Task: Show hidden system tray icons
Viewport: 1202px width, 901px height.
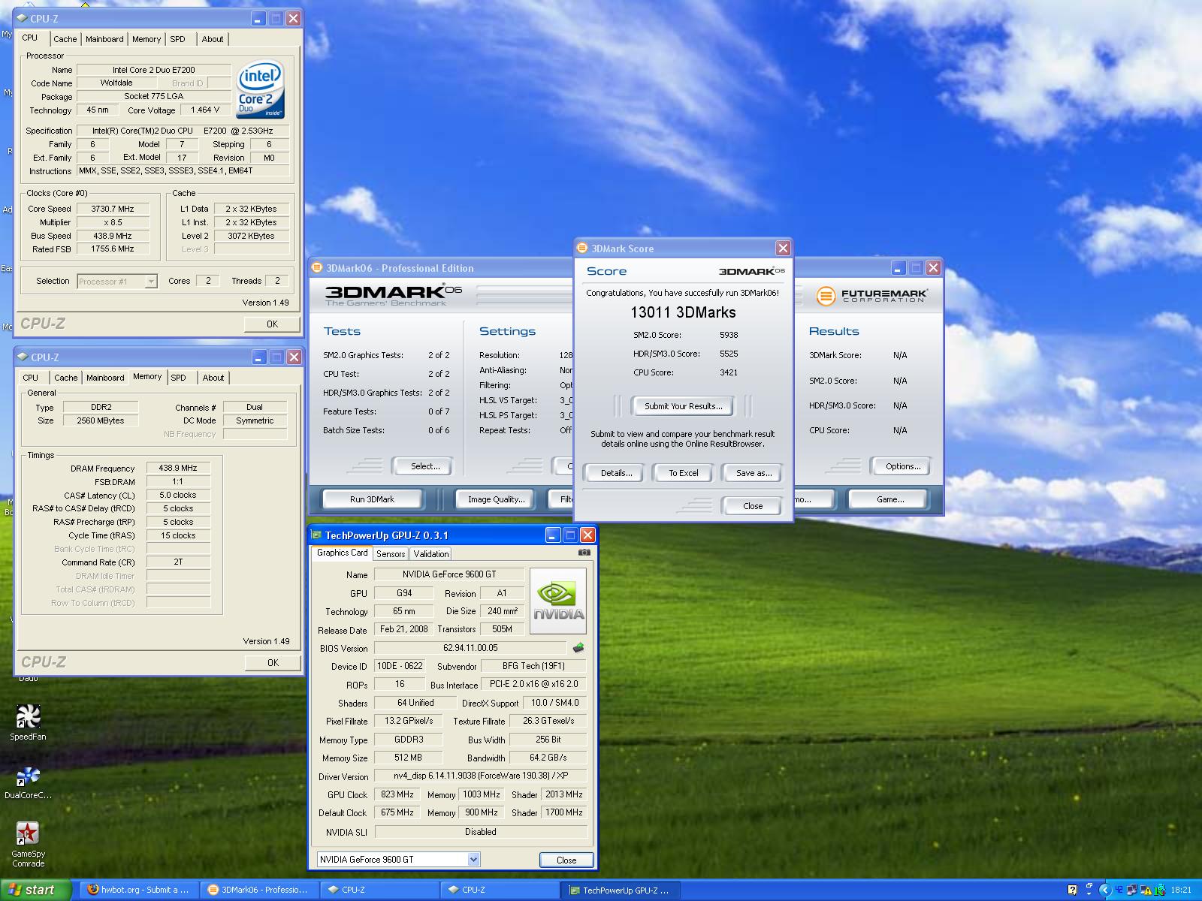Action: [x=1104, y=890]
